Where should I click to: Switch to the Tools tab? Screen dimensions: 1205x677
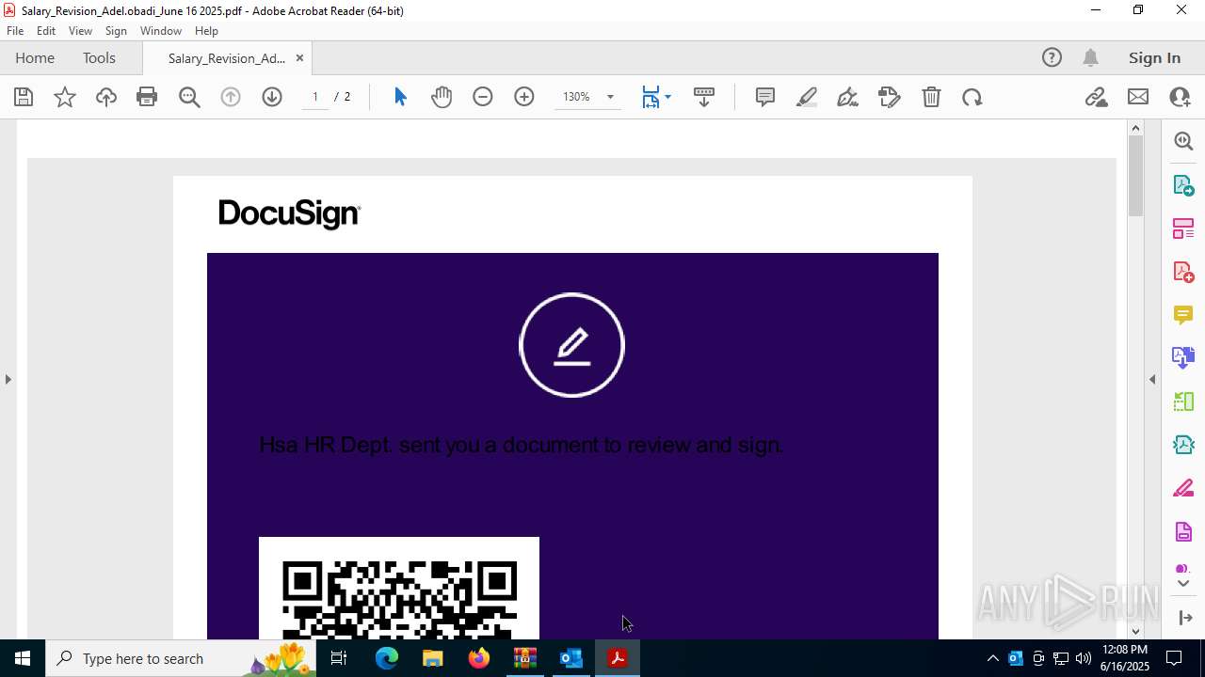[99, 58]
